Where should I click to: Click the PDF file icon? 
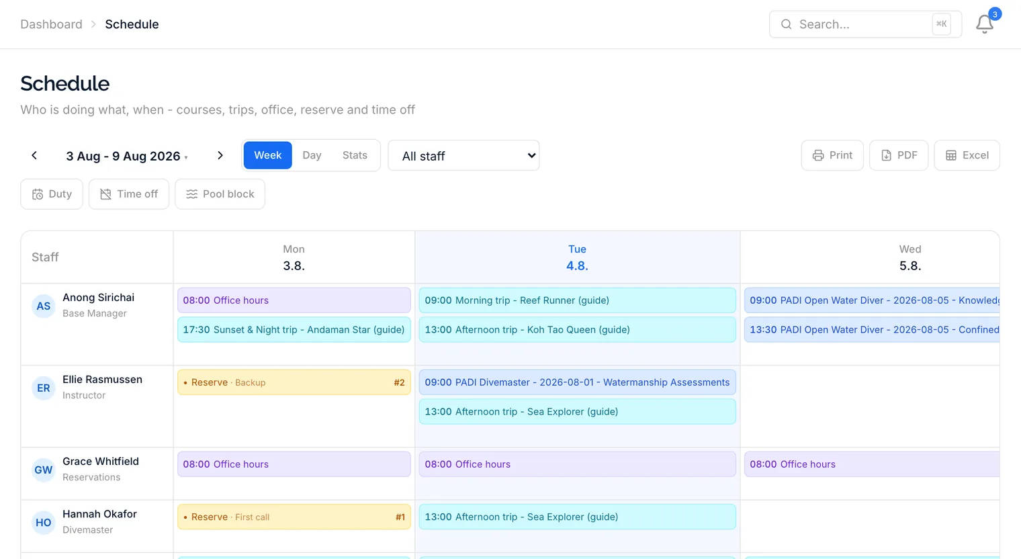tap(887, 155)
